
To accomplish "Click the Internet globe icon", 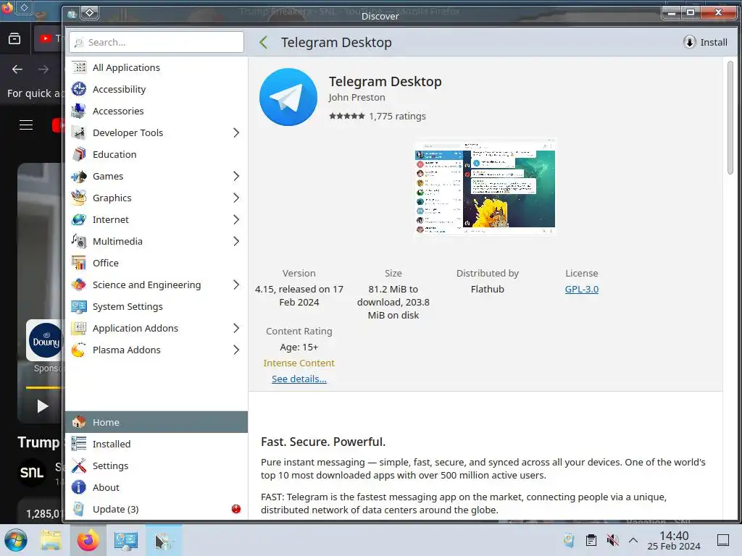I will pyautogui.click(x=78, y=220).
